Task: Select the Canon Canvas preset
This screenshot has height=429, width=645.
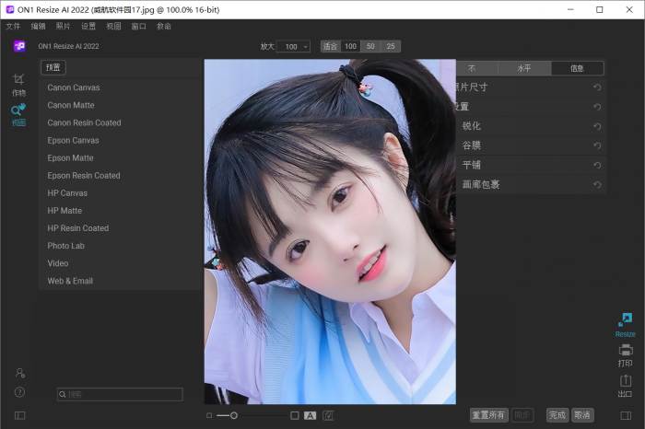Action: (73, 87)
